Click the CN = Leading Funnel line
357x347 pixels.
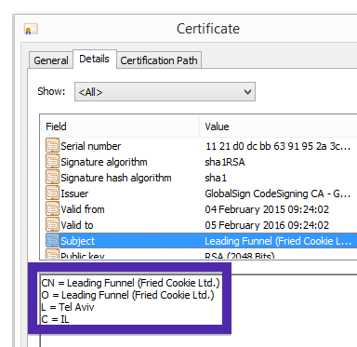tap(130, 283)
